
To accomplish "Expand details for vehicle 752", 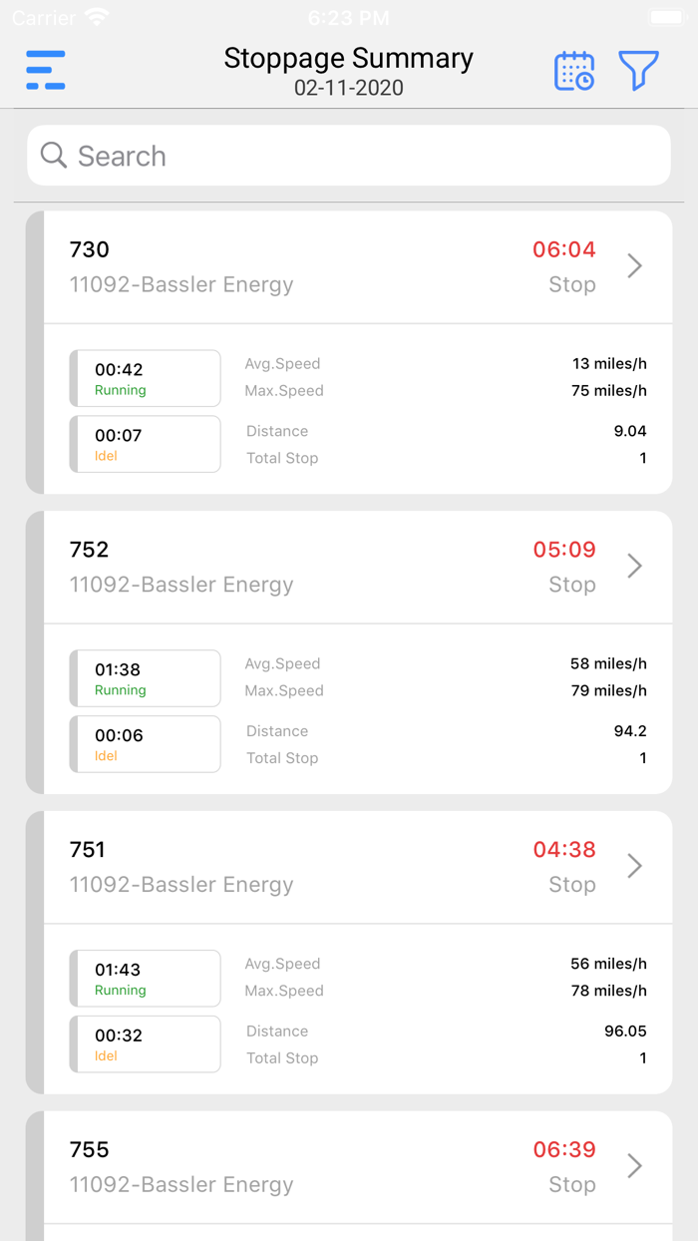I will point(635,566).
